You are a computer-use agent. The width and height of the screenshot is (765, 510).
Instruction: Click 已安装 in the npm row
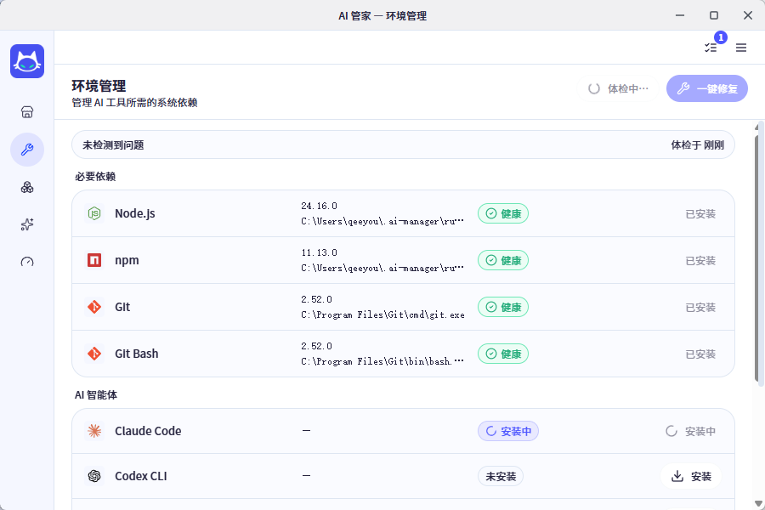(x=700, y=261)
